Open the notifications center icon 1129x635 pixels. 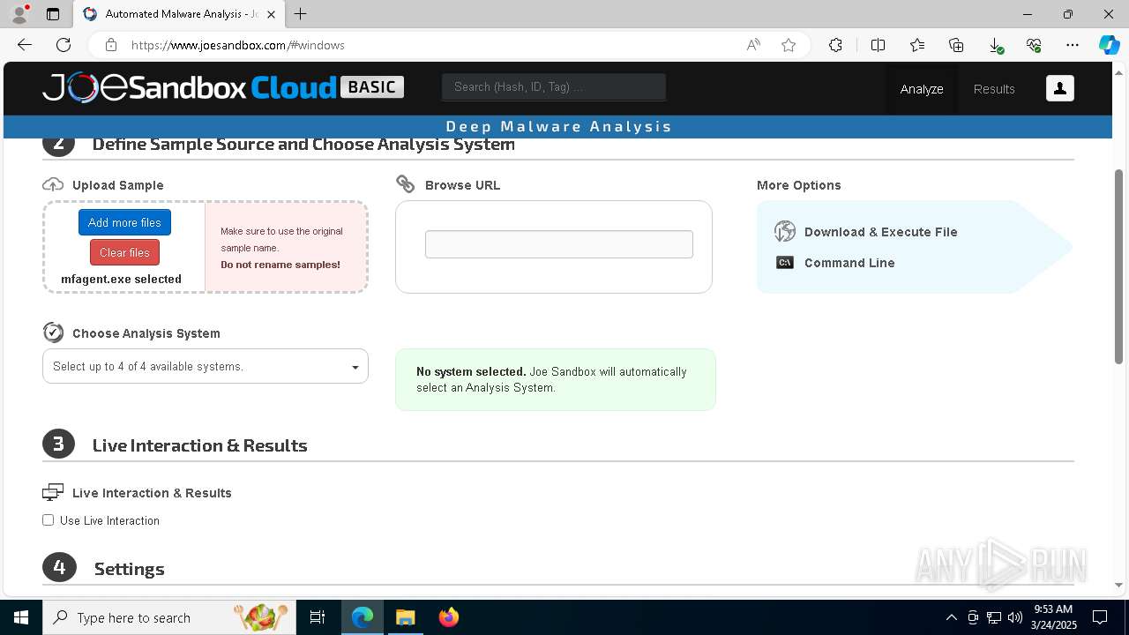tap(1100, 617)
